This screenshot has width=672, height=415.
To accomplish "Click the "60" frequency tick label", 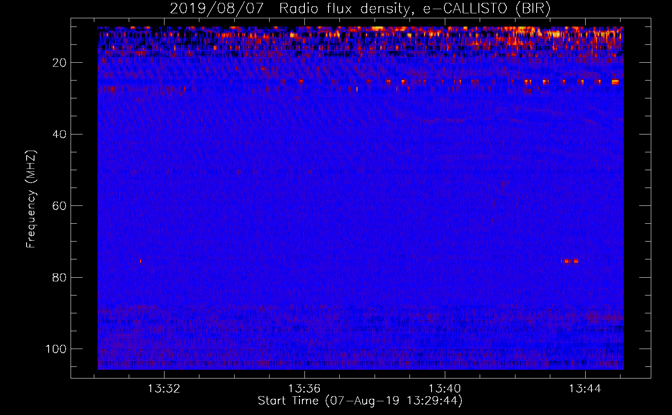I will 59,206.
